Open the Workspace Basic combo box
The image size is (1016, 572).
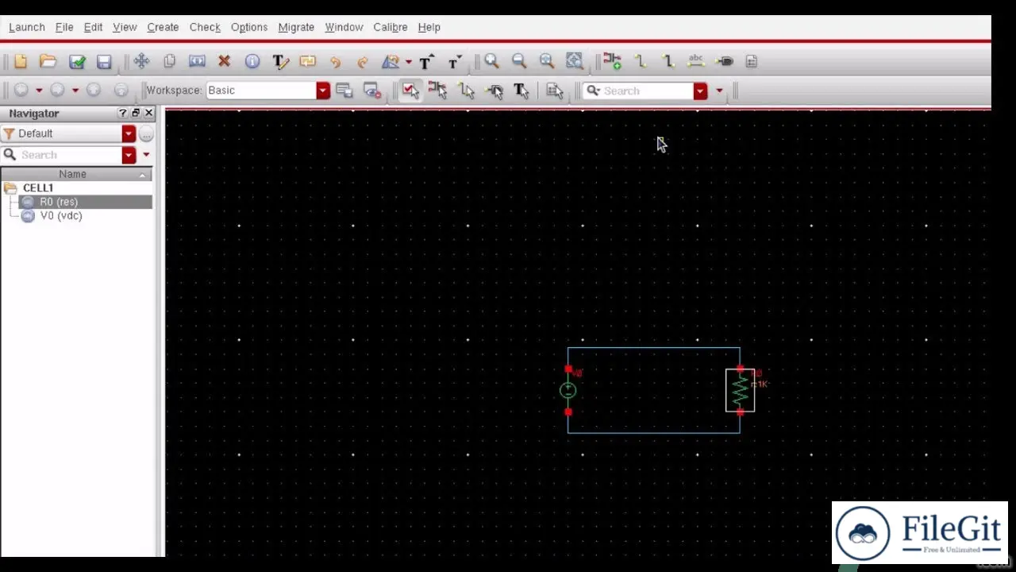tap(267, 91)
